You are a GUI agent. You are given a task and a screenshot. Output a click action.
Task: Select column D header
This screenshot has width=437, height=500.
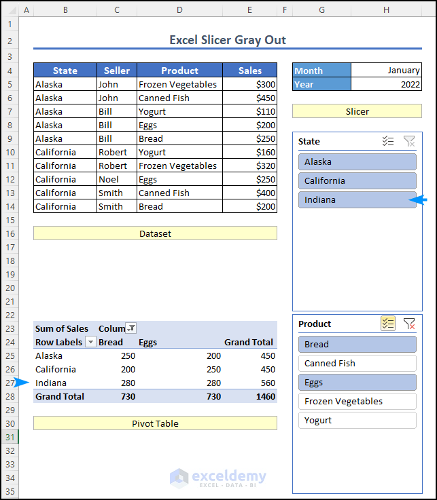pos(179,10)
